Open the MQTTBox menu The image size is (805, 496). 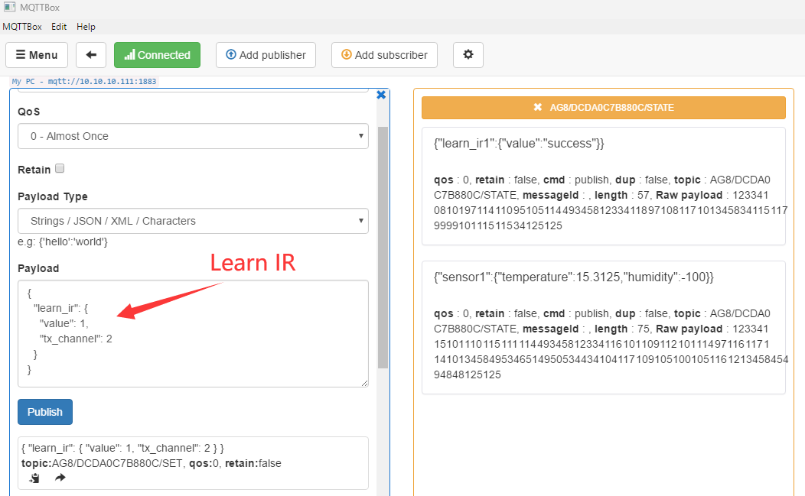point(22,27)
